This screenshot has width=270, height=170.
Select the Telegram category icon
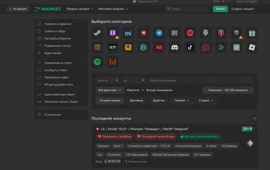pyautogui.click(x=159, y=33)
